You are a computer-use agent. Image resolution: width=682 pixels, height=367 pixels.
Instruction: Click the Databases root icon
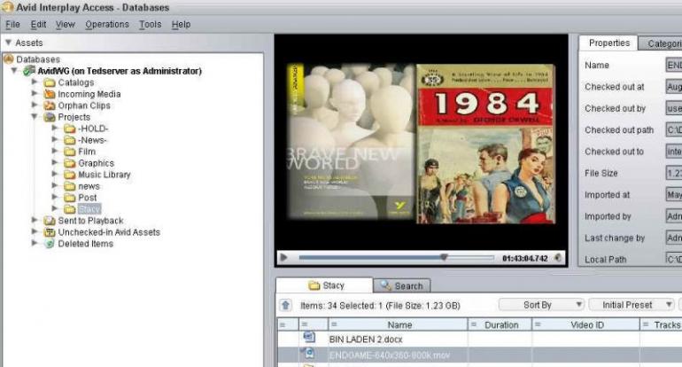(x=8, y=59)
